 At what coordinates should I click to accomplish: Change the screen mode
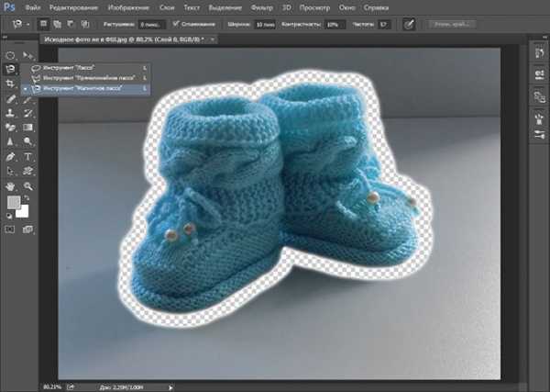point(27,230)
